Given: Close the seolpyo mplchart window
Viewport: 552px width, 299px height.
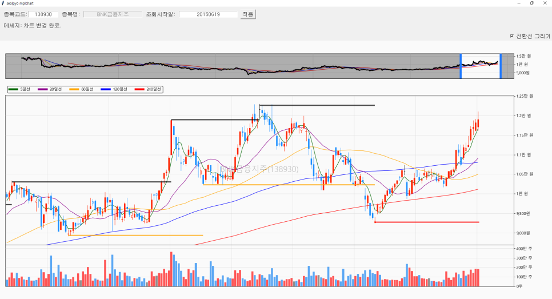Looking at the screenshot, I should point(545,3).
